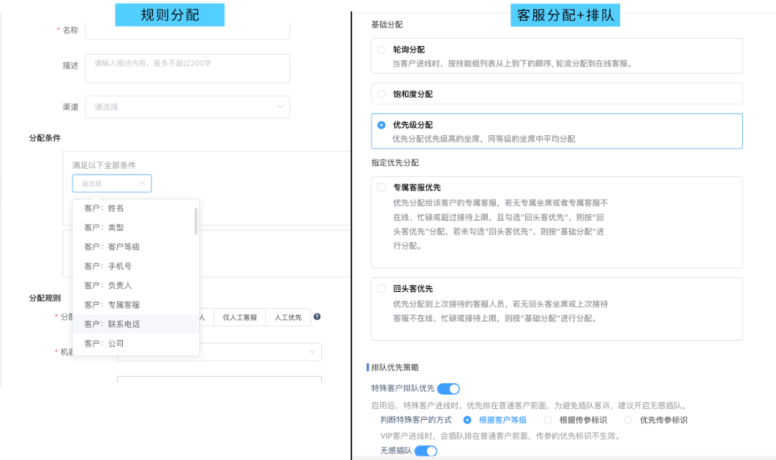Screen dimensions: 776x460
Task: Choose 根据传参标识 as special customer criteria
Action: [548, 420]
